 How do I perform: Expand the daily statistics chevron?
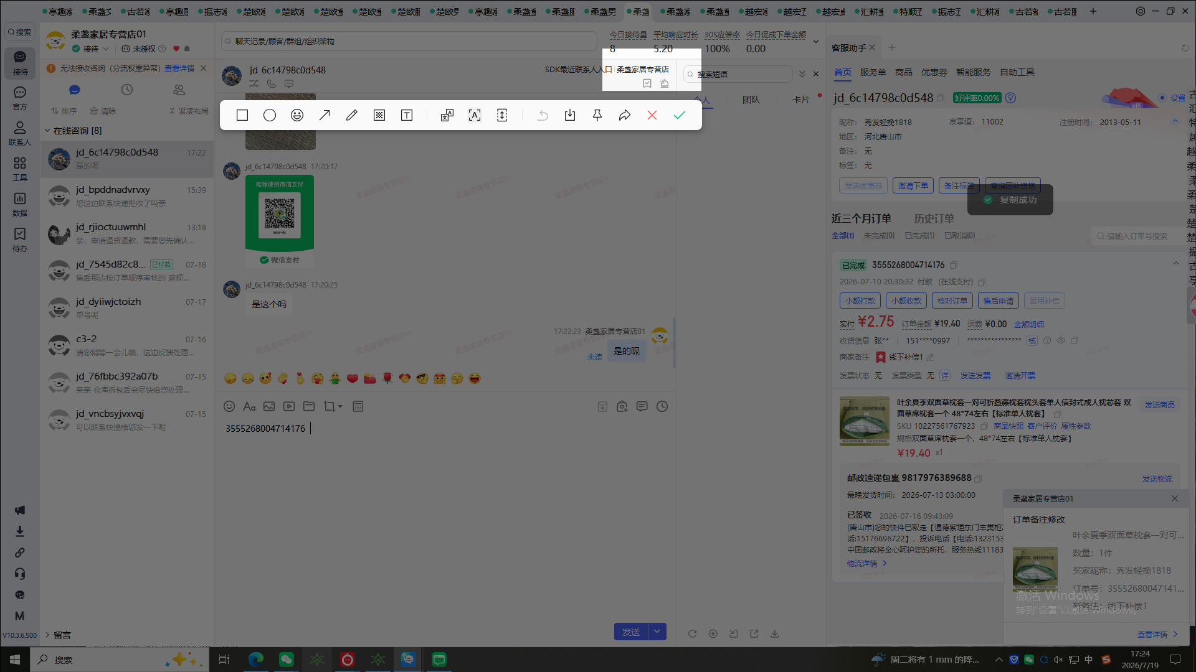(x=815, y=42)
